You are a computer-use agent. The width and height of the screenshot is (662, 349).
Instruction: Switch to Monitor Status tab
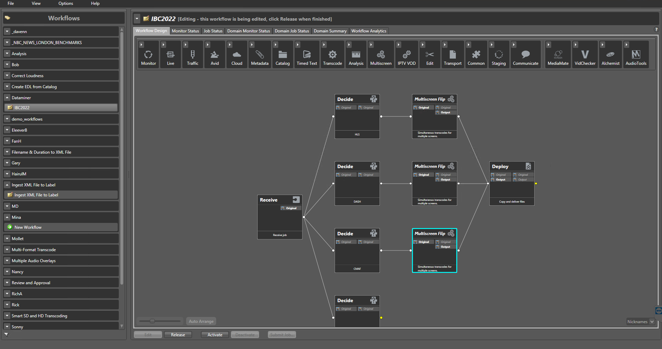185,31
